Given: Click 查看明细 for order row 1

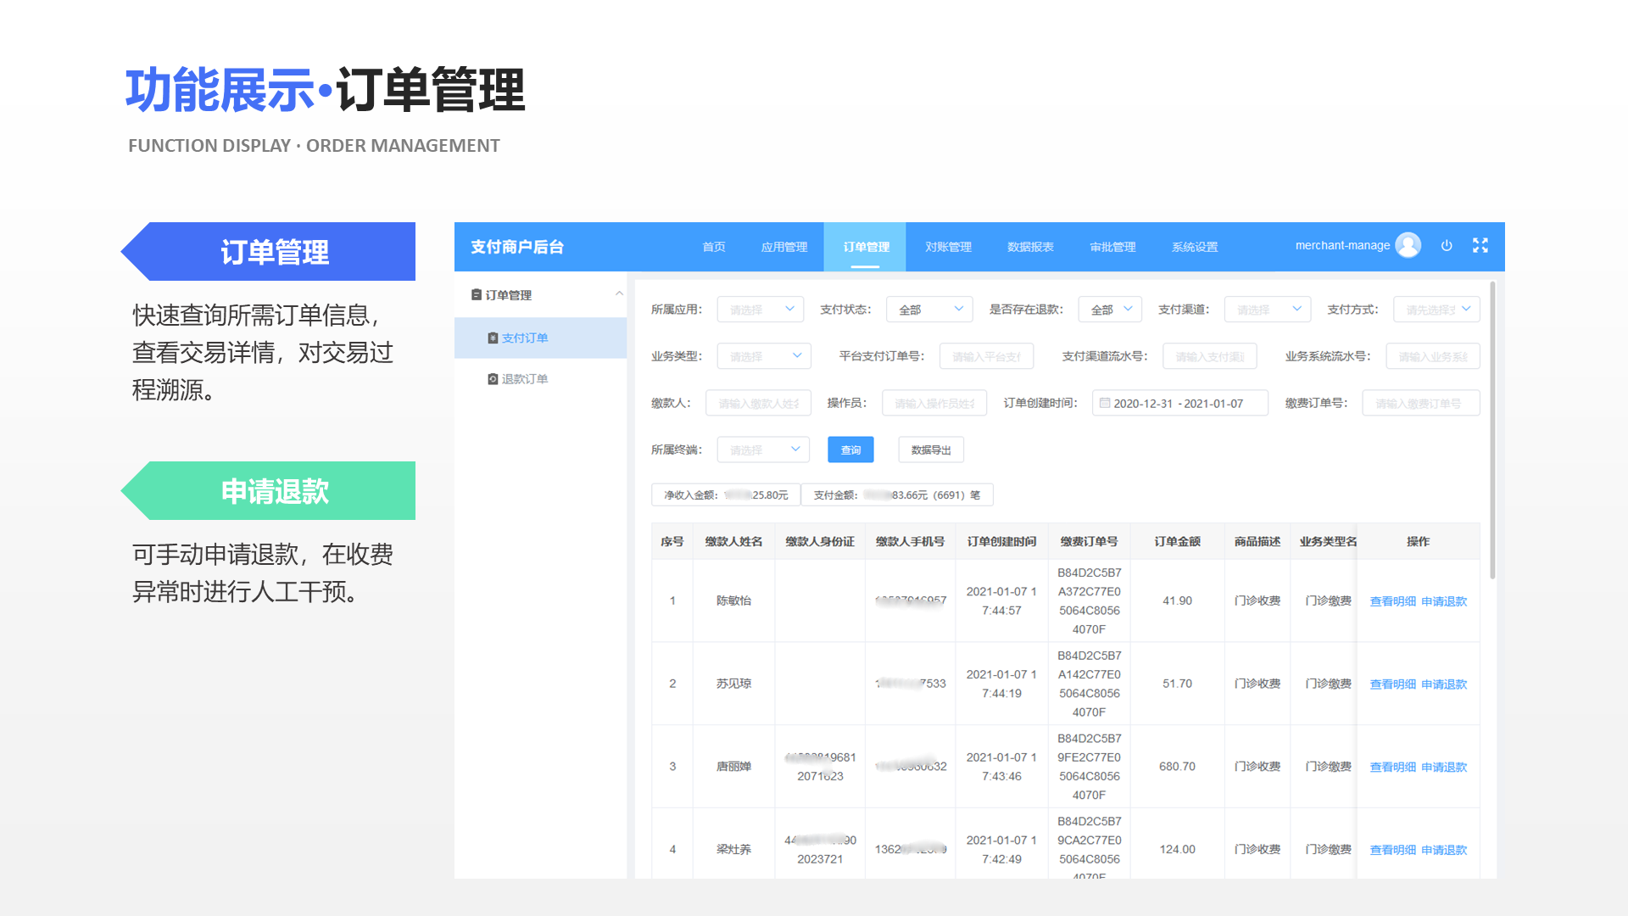Looking at the screenshot, I should (x=1391, y=600).
